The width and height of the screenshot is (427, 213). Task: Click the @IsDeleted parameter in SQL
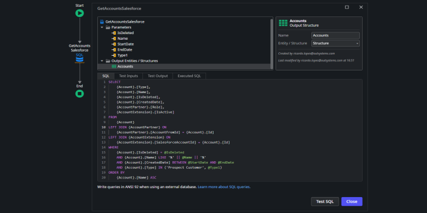174,152
